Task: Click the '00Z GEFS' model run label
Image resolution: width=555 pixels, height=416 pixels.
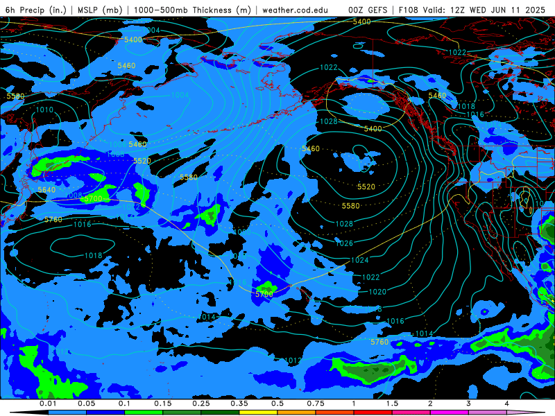Action: point(368,10)
